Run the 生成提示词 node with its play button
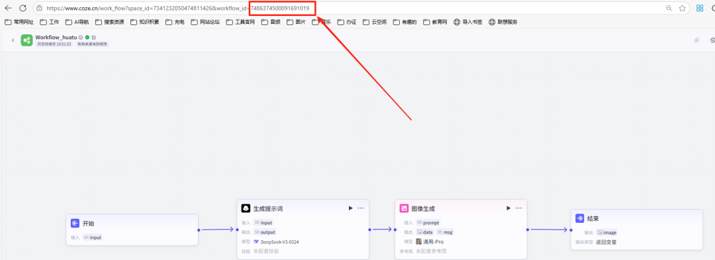The width and height of the screenshot is (715, 260). tap(350, 208)
